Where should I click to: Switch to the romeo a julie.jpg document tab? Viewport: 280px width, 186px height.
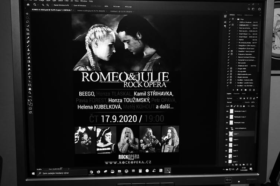point(91,11)
